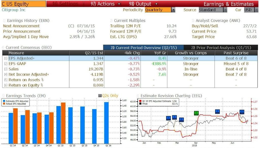Viewport: 260px width, 148px height.
Task: Click blue event marker 2 on revision chart
Action: [x=217, y=111]
